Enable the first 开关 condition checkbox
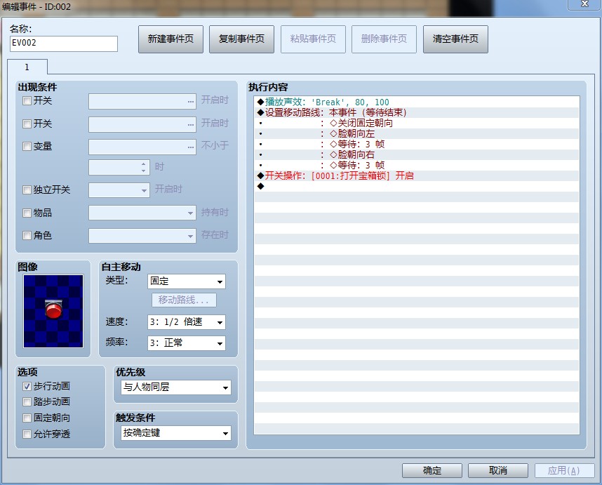Image resolution: width=602 pixels, height=485 pixels. [x=27, y=101]
